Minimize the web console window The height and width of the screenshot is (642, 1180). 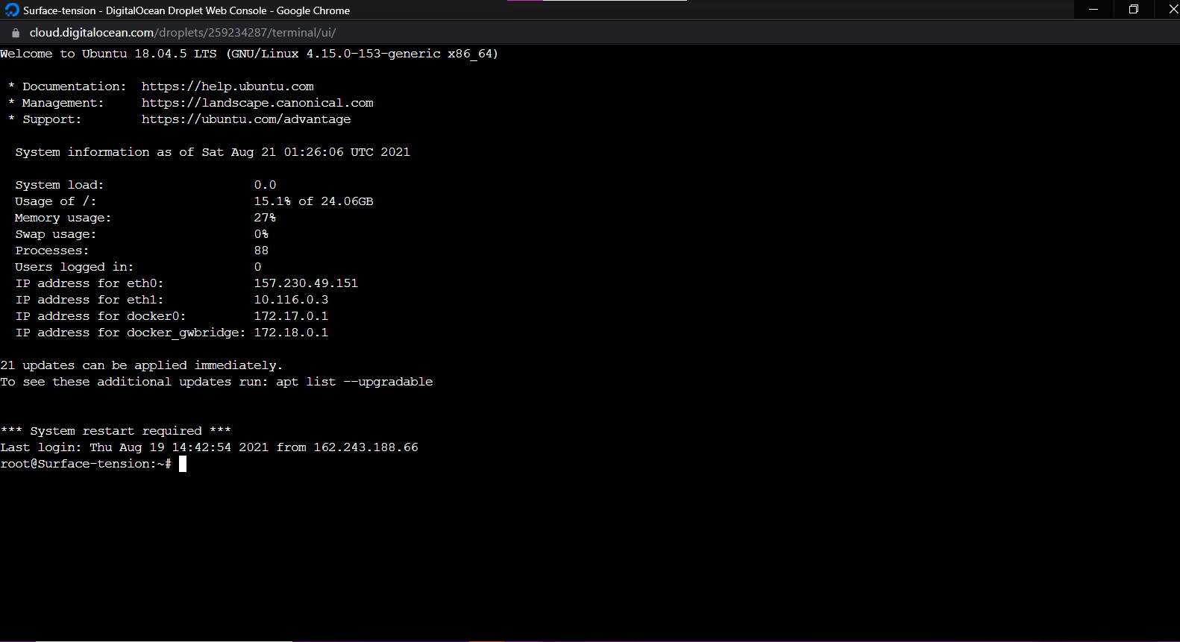point(1093,10)
